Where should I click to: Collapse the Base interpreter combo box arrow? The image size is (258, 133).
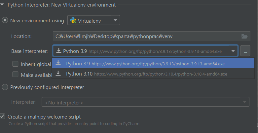(x=233, y=51)
